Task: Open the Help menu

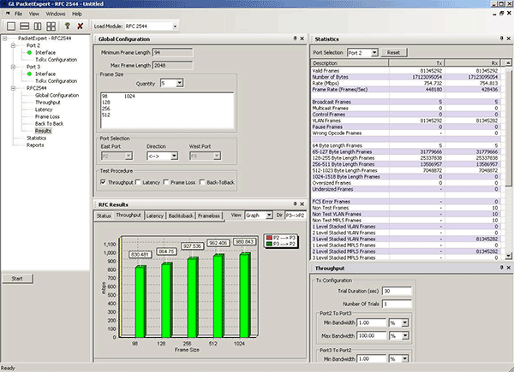Action: pyautogui.click(x=77, y=14)
